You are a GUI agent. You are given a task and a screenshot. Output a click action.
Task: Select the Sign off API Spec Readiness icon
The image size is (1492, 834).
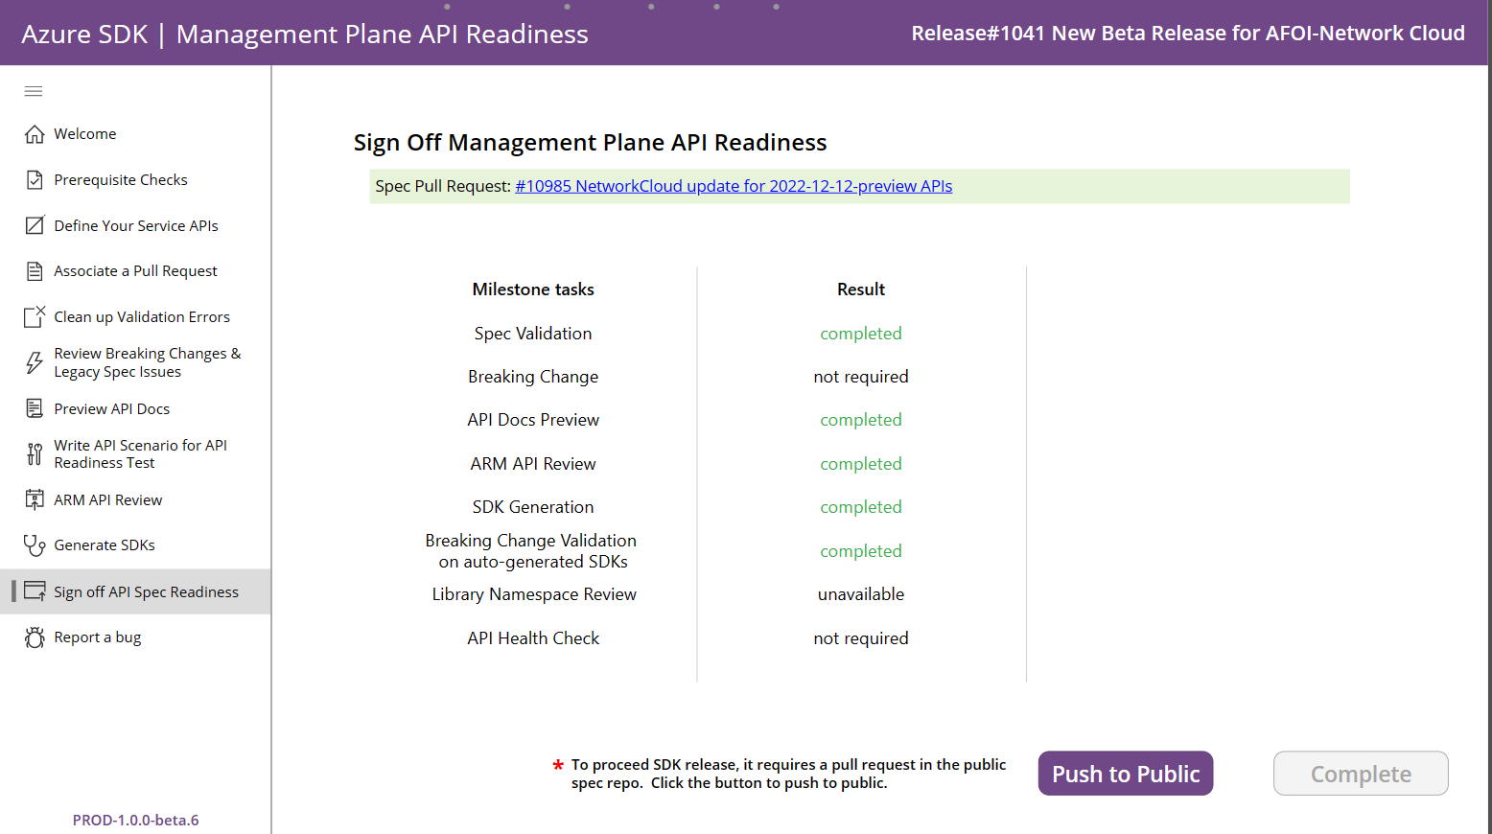(34, 591)
